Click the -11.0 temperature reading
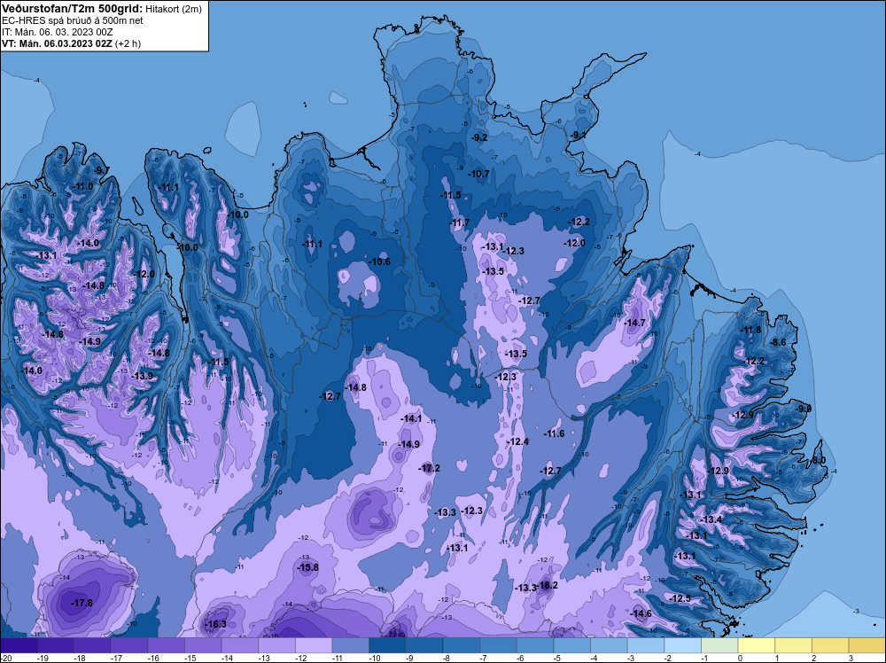This screenshot has height=663, width=886. click(x=82, y=186)
